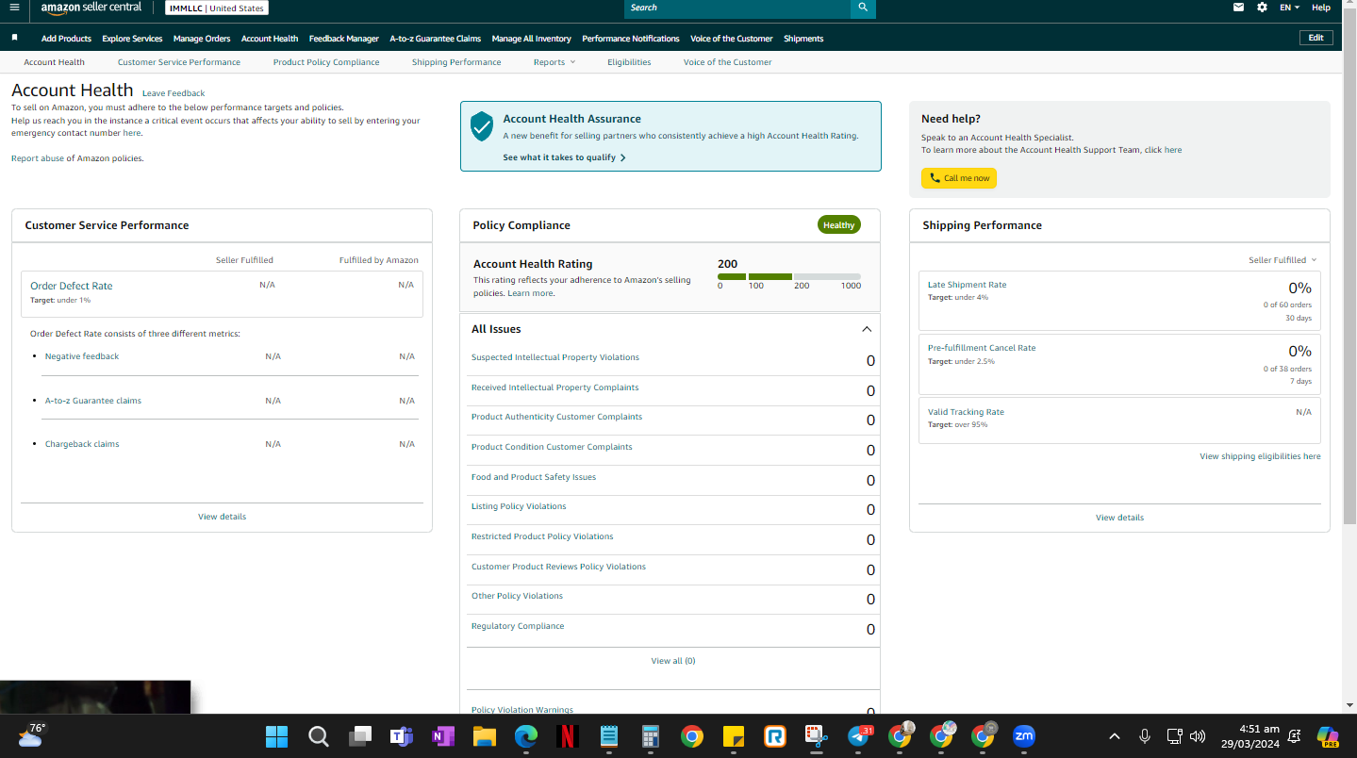
Task: Click the Account Health Assurance shield icon
Action: point(482,126)
